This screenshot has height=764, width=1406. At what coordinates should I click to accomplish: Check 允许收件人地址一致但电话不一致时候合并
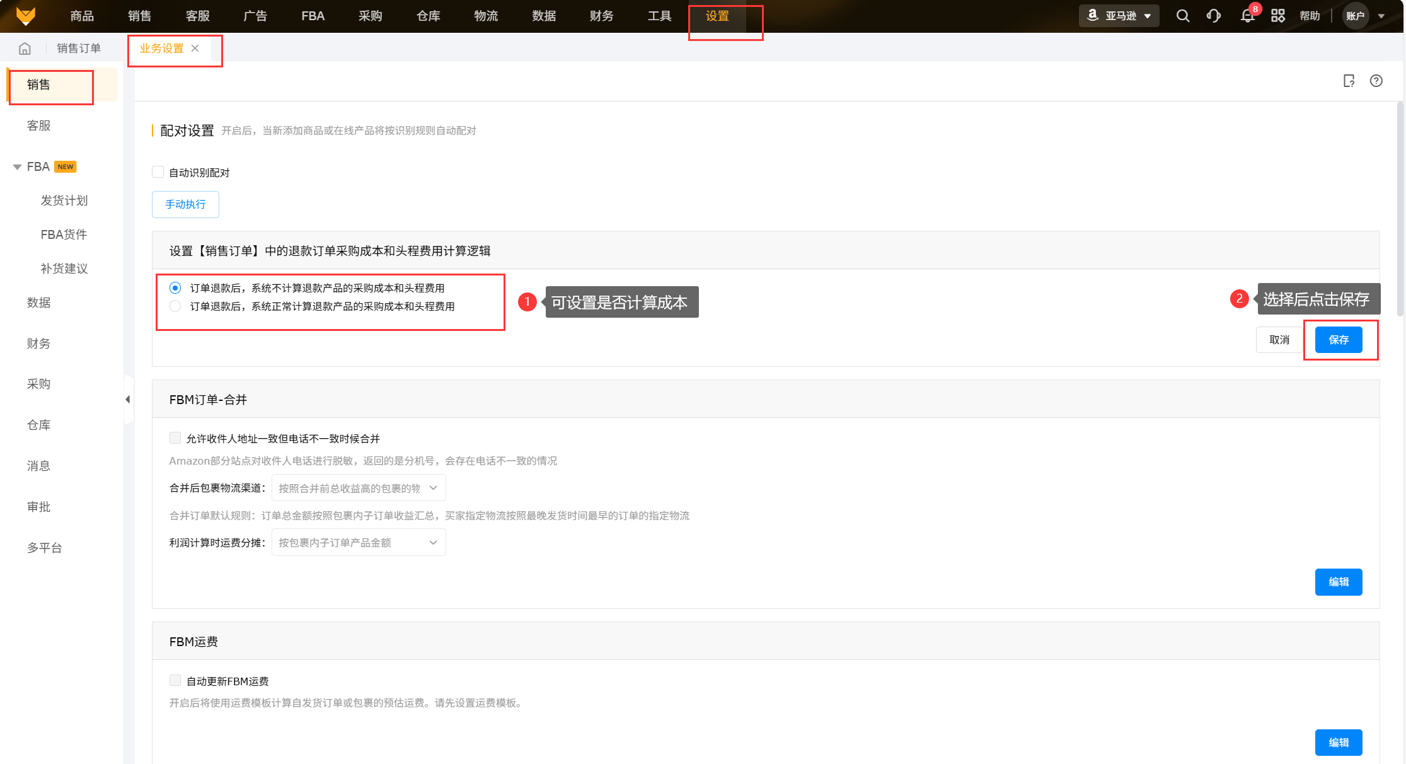[175, 438]
